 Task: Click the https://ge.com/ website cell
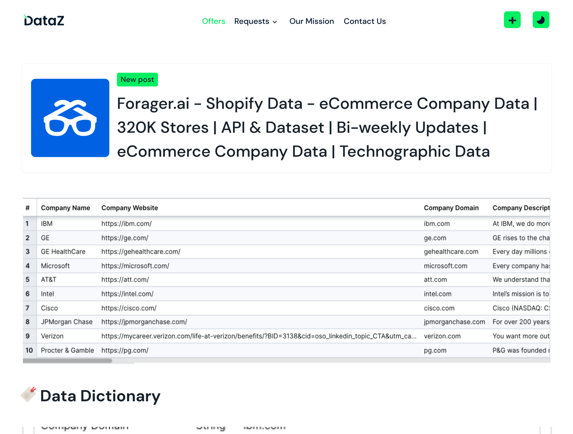(125, 238)
